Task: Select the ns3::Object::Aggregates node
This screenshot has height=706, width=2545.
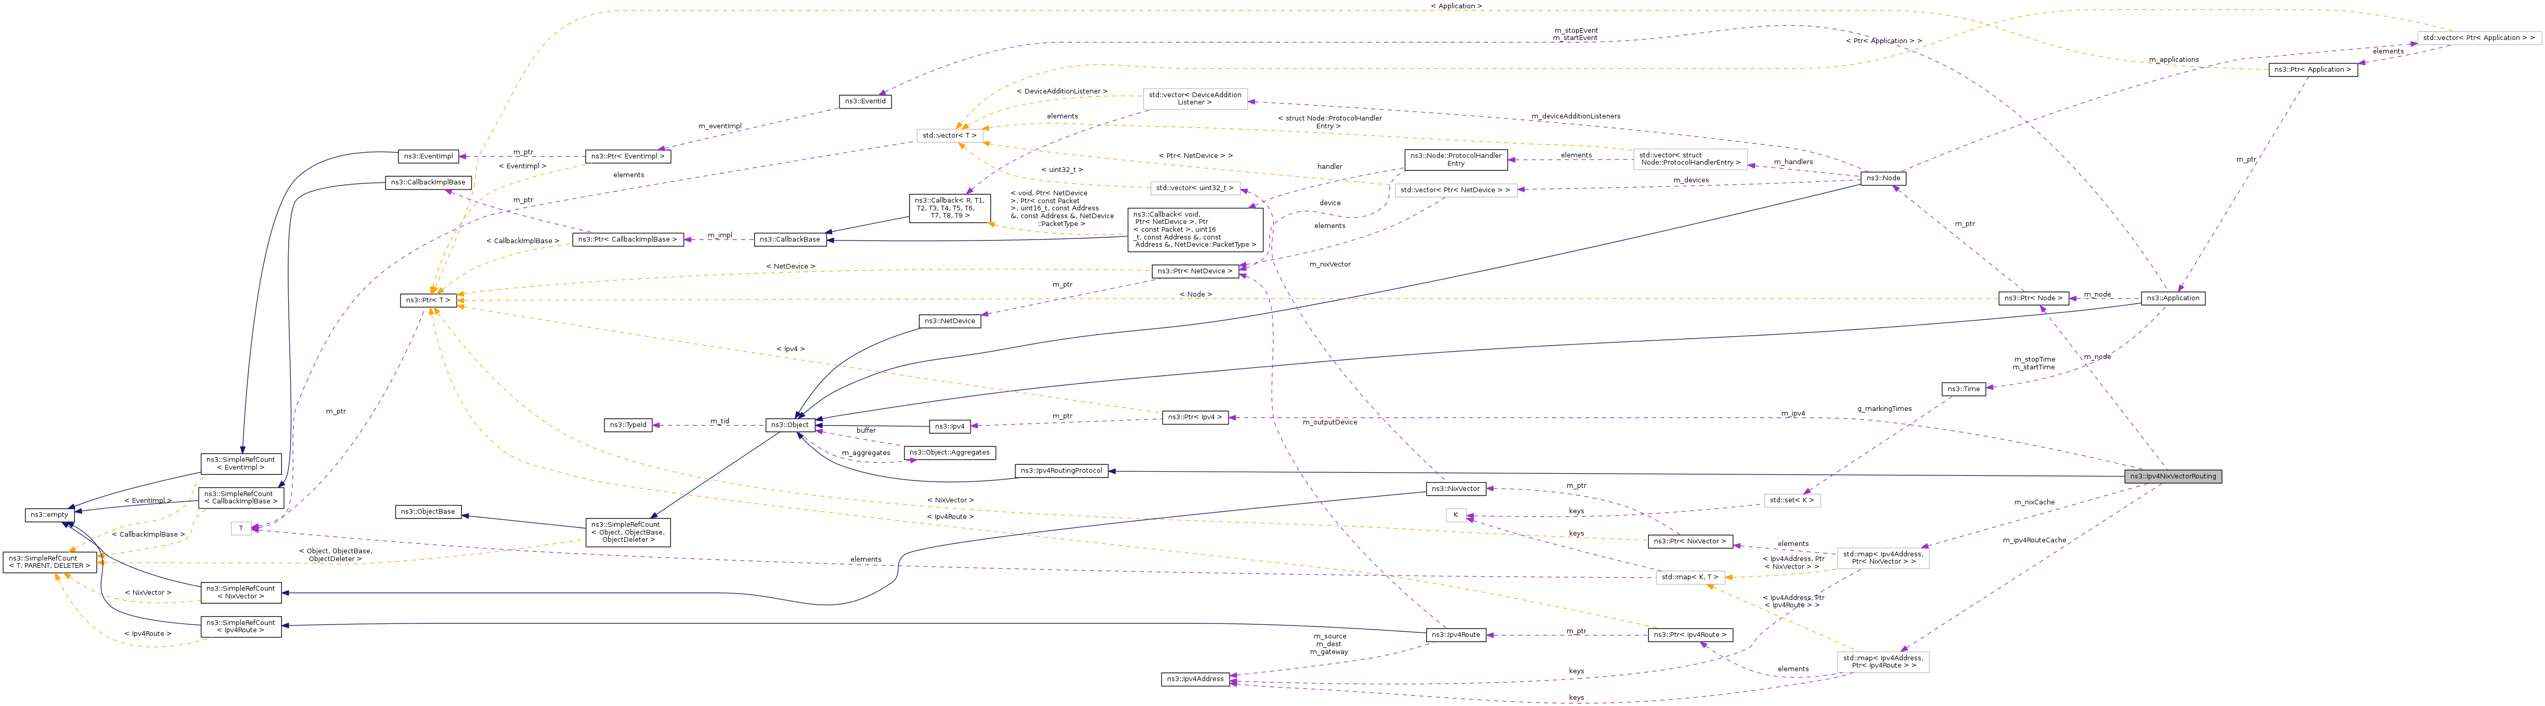Action: tap(949, 452)
